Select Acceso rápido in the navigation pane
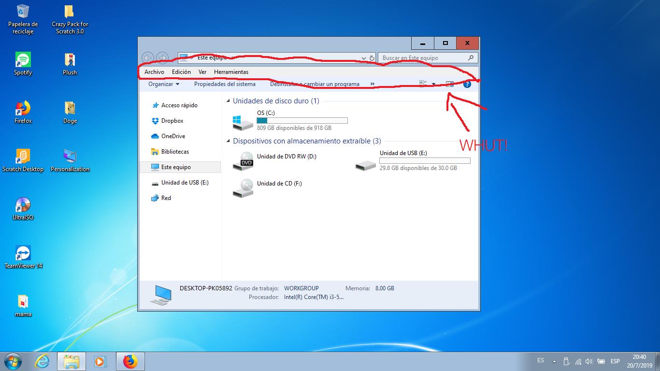The image size is (660, 371). [179, 105]
